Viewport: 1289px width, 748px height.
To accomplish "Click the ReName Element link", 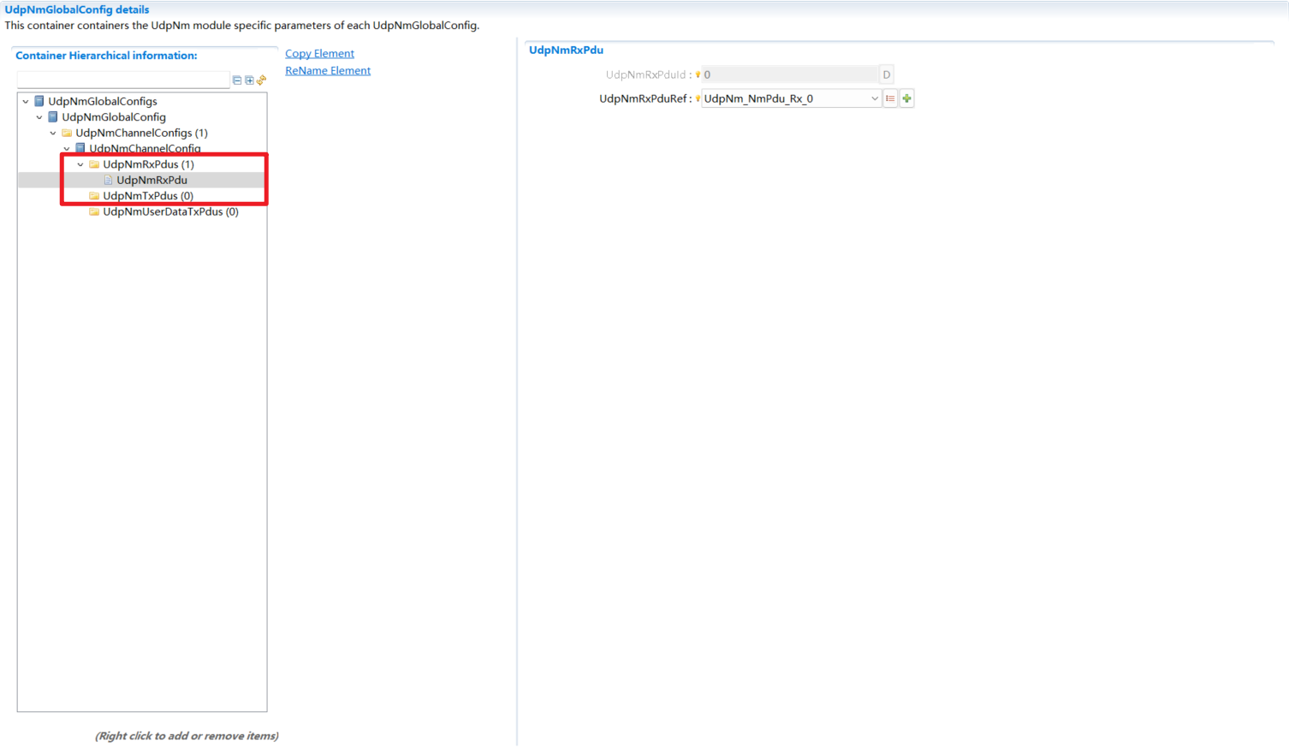I will click(x=328, y=70).
